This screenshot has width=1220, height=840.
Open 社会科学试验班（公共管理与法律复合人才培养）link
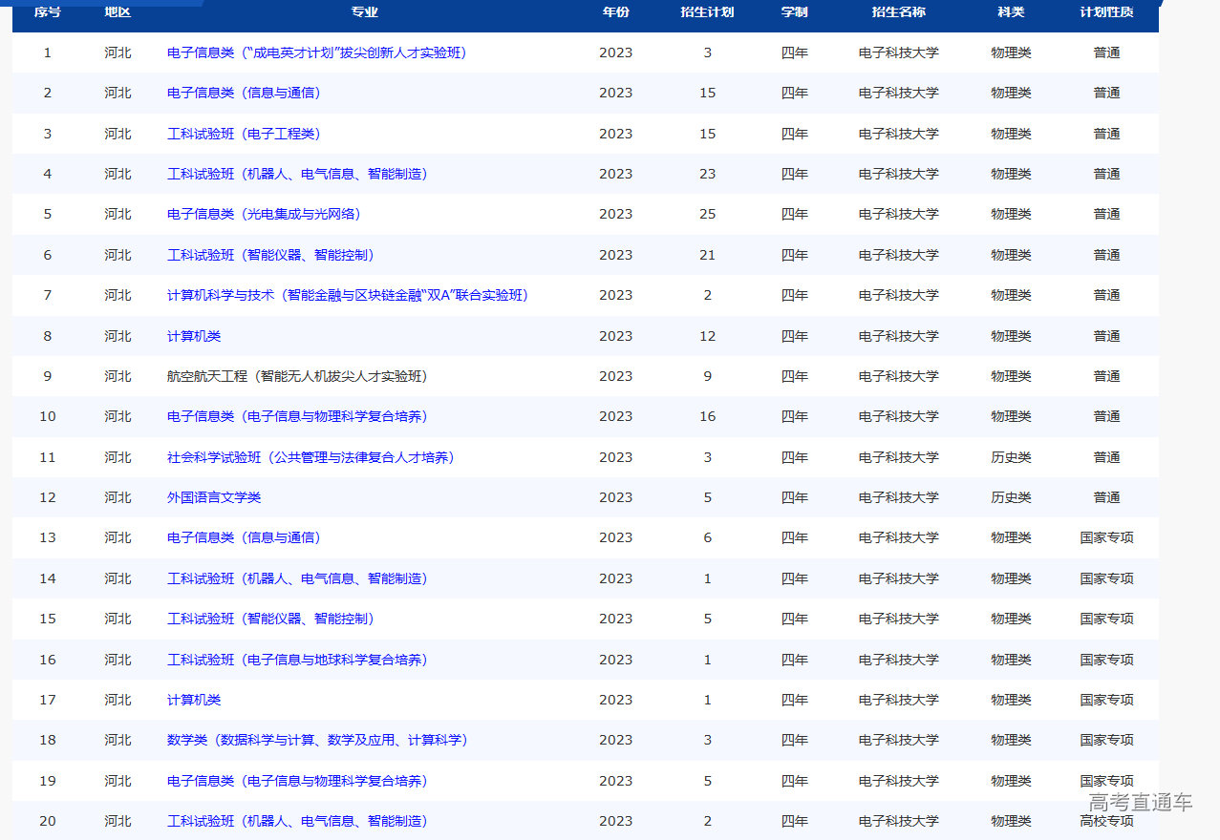tap(310, 457)
